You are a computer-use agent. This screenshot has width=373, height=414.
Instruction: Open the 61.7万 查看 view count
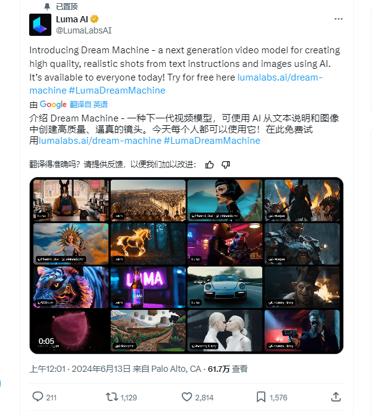point(228,369)
